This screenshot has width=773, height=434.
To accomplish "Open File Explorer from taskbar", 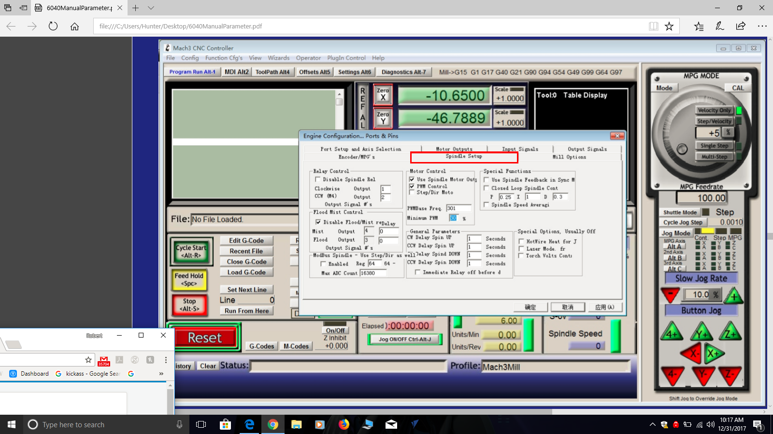I will point(297,424).
